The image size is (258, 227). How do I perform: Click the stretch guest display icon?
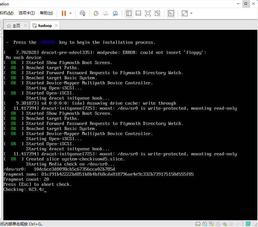pos(185,13)
